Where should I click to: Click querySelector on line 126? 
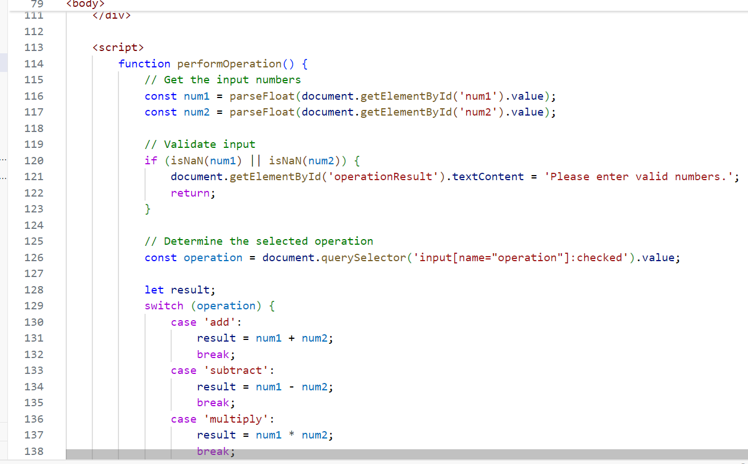tap(364, 257)
